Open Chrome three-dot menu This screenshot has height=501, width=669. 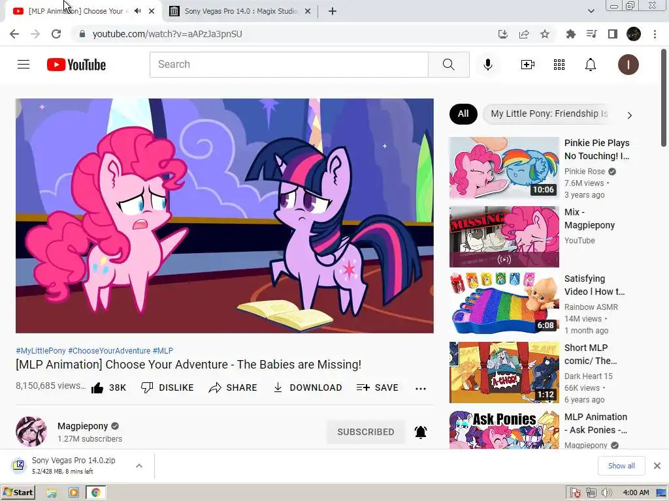coord(655,34)
